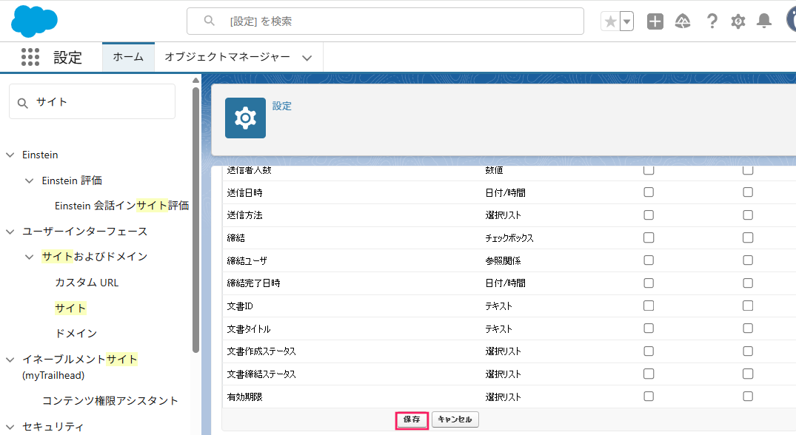This screenshot has width=796, height=435.
Task: Click the quick find box containing サイト
Action: (92, 102)
